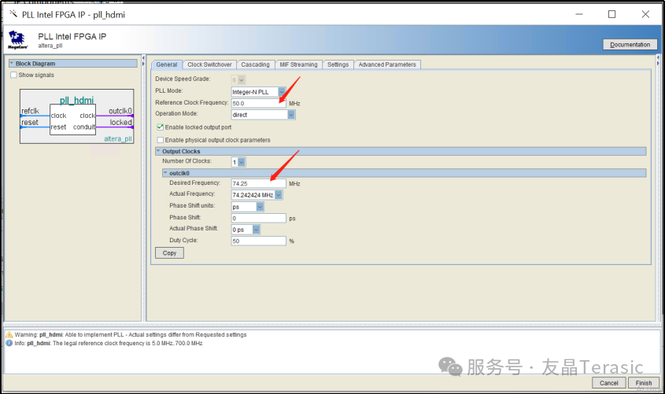Open the Operation Mode dropdown
This screenshot has width=665, height=394.
(x=291, y=115)
